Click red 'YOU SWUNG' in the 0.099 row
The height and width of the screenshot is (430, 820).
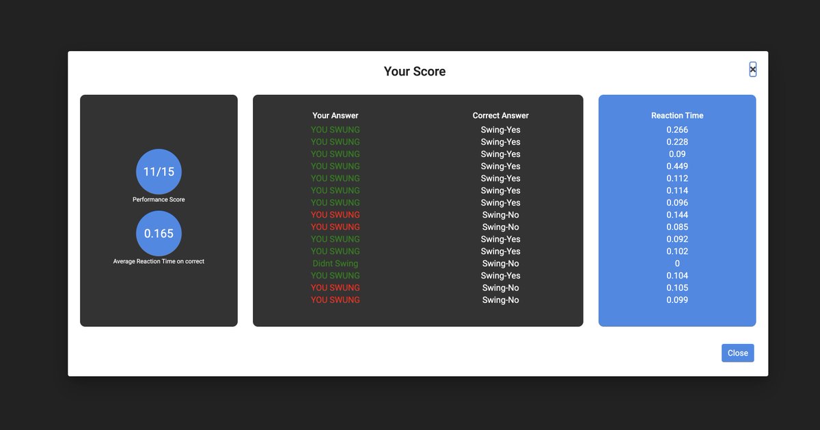[x=336, y=300]
